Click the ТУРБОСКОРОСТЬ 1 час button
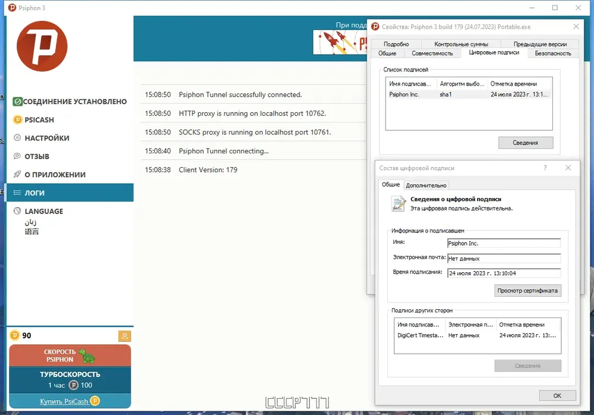 click(70, 380)
